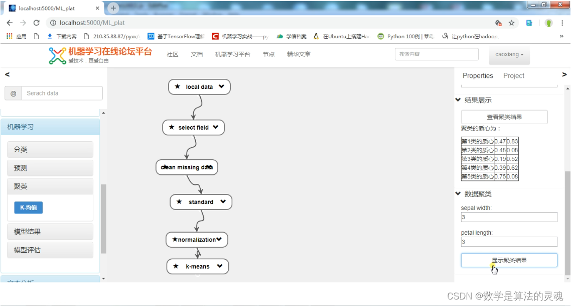
Task: Click the page reload icon in the browser
Action: click(36, 23)
